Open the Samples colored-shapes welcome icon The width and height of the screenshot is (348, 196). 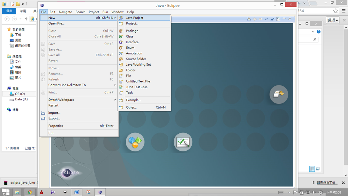135,142
